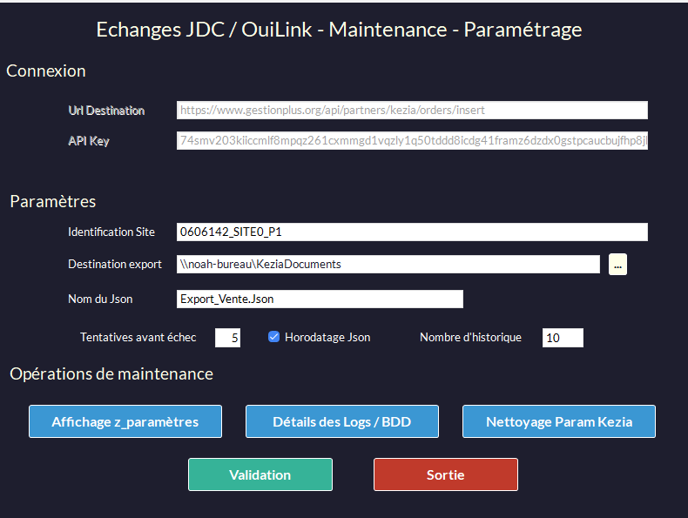Edit the Nom du Json field

pos(319,299)
